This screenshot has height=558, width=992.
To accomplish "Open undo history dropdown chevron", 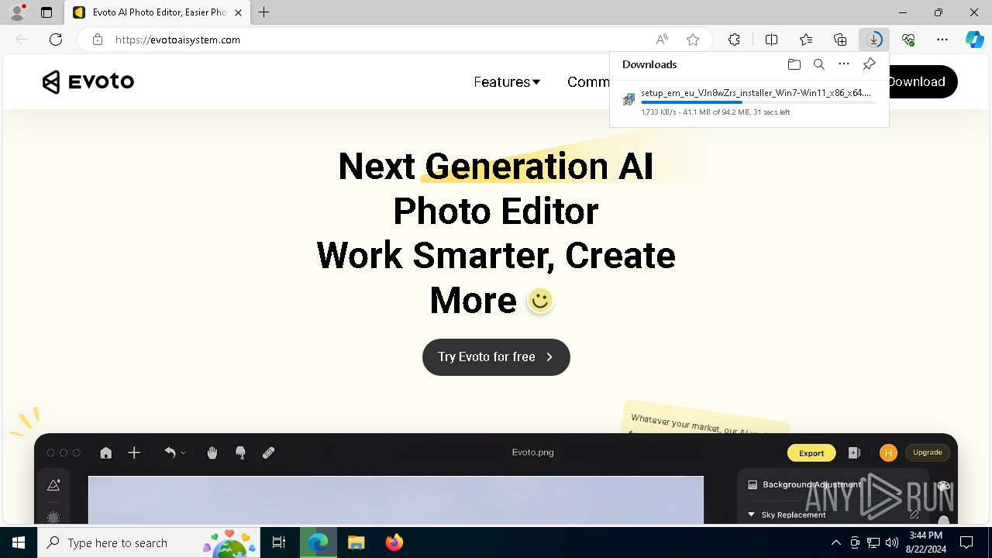I will point(183,453).
